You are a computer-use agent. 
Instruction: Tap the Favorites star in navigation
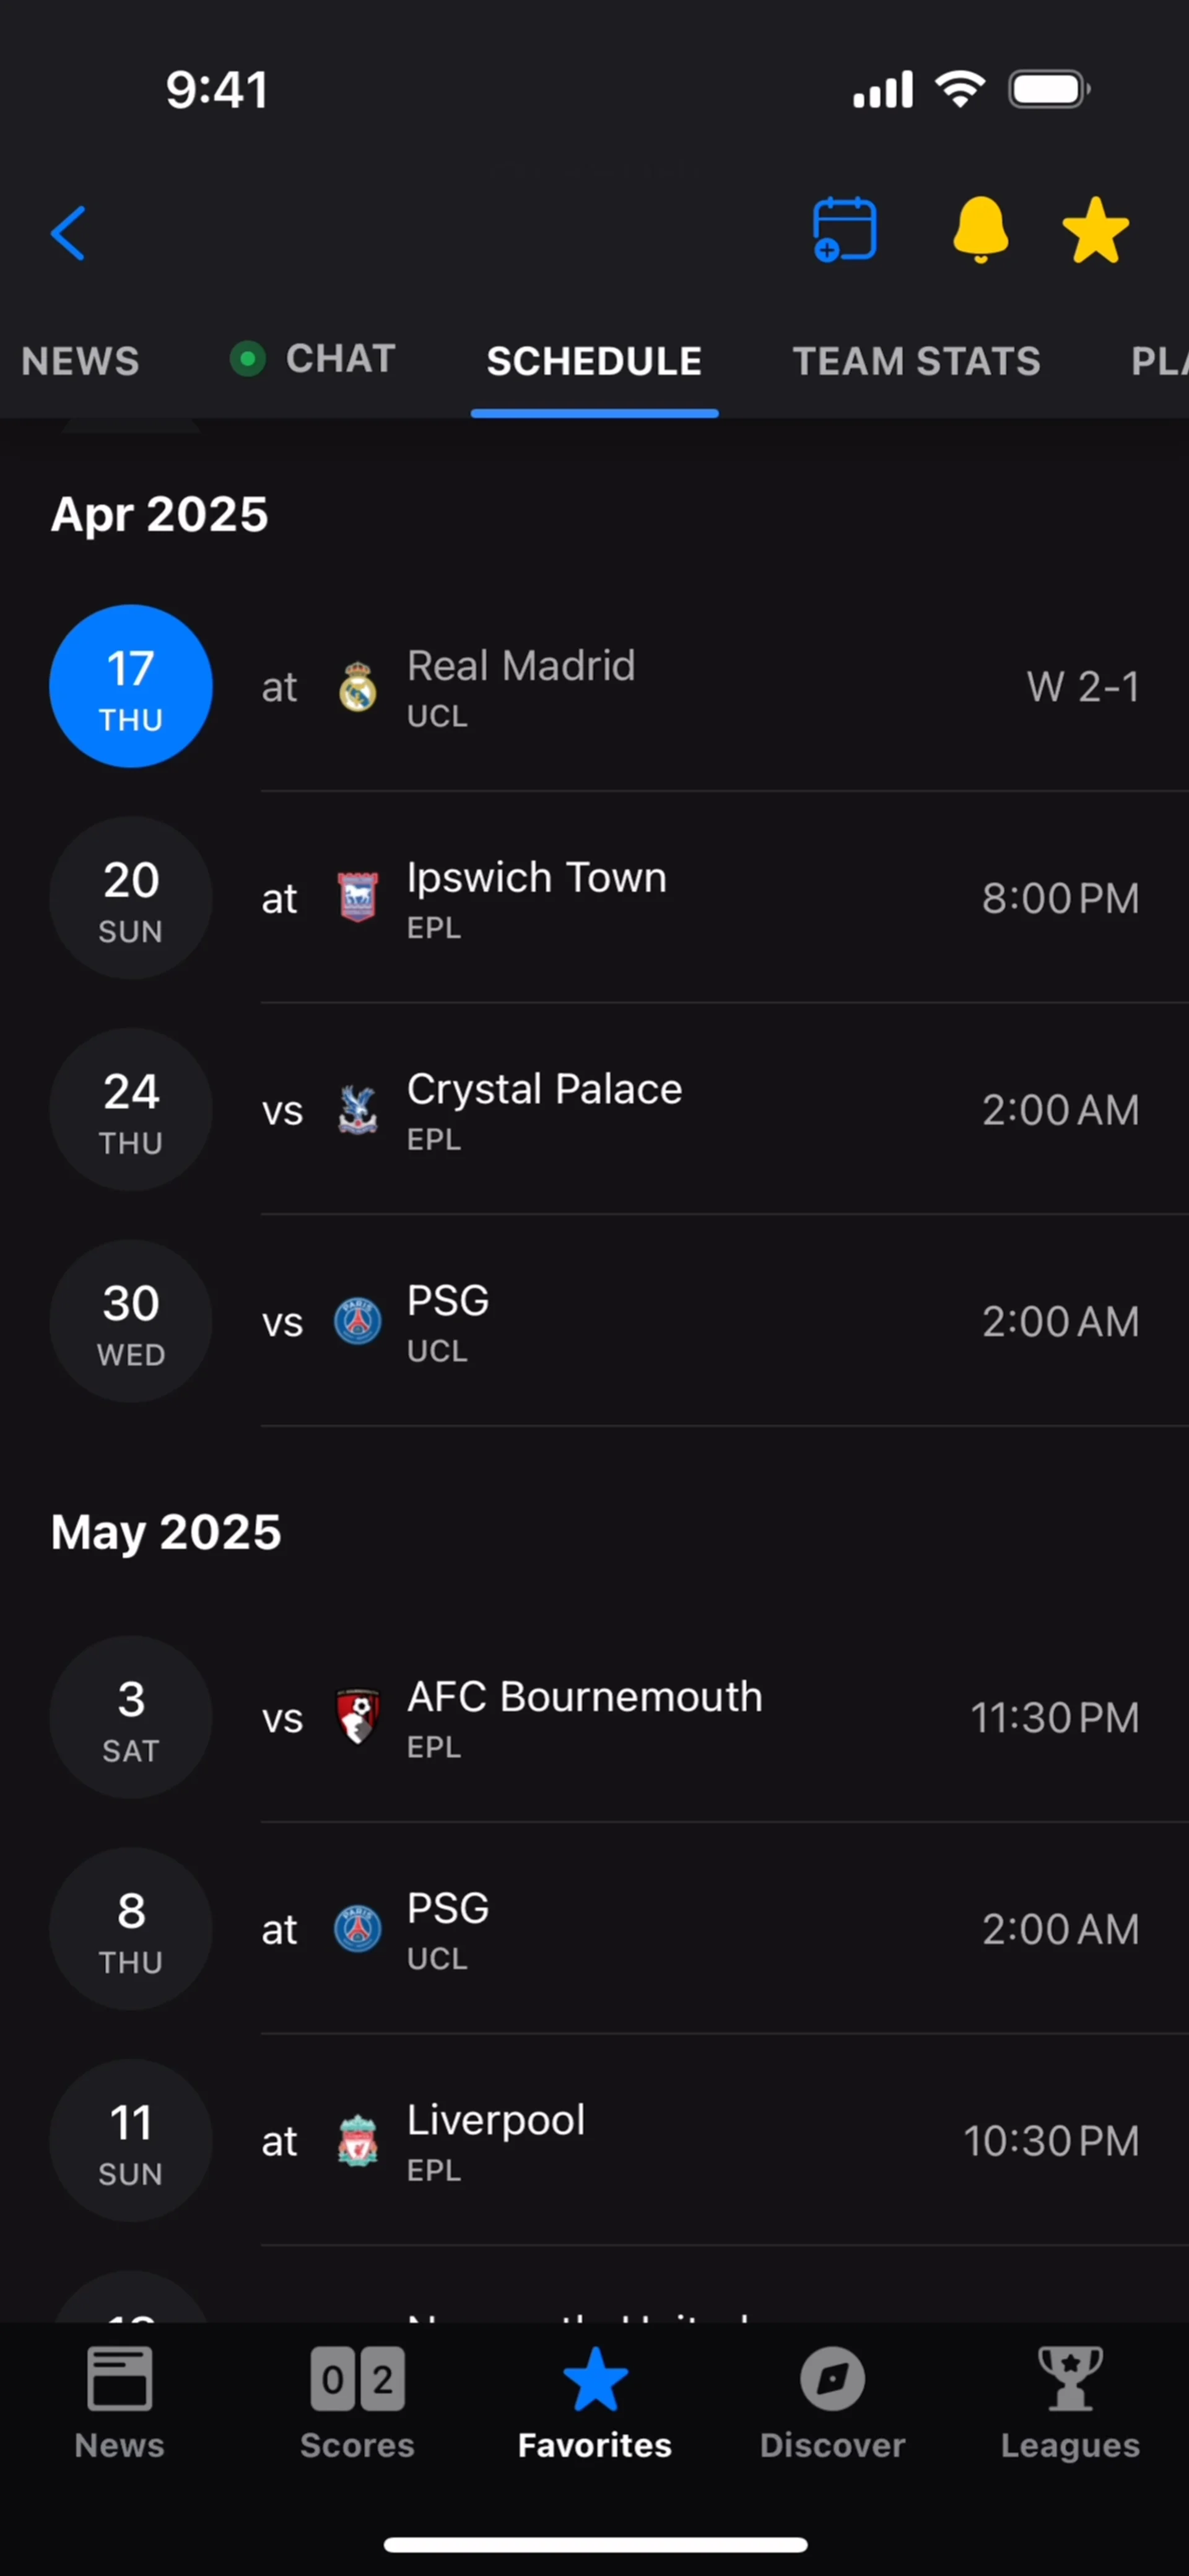tap(594, 2401)
